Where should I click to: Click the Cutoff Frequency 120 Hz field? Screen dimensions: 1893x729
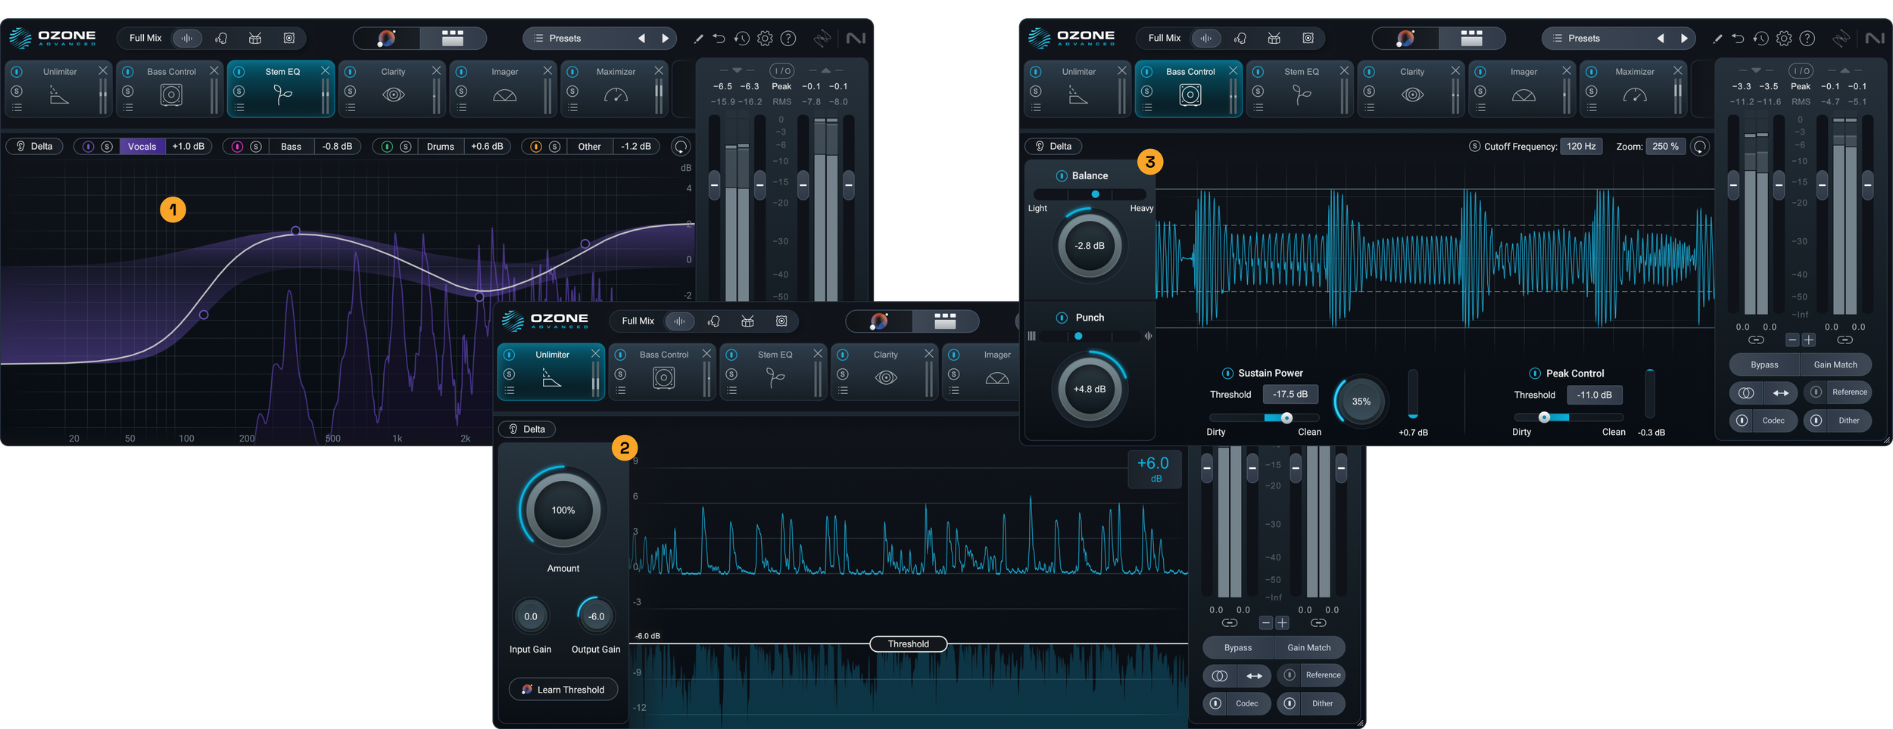click(1580, 146)
